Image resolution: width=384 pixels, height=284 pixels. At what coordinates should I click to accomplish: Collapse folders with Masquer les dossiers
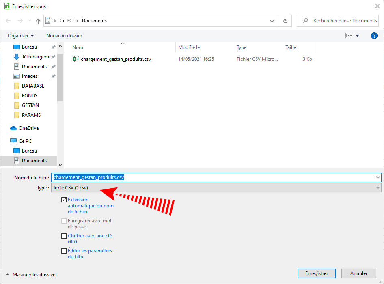click(x=31, y=275)
